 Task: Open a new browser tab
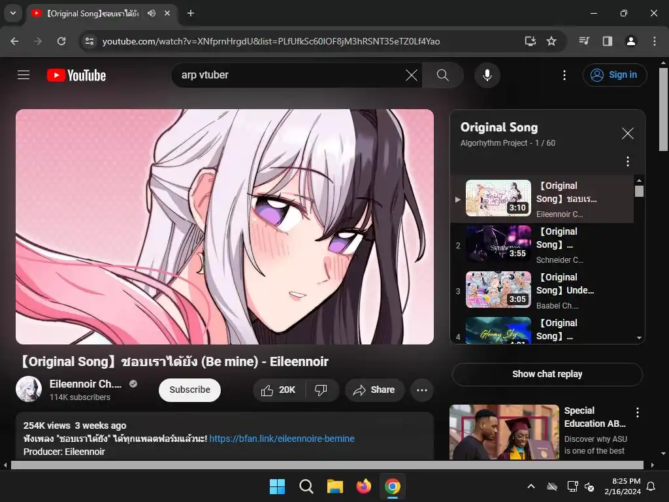pyautogui.click(x=191, y=13)
